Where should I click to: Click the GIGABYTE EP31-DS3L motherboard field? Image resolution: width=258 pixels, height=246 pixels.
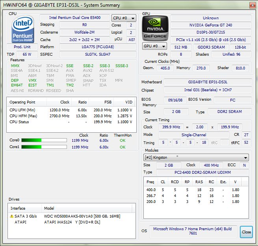pos(208,82)
